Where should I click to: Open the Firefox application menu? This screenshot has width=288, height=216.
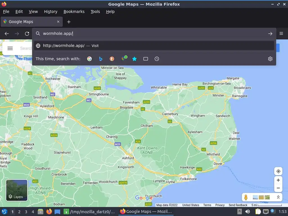[281, 33]
